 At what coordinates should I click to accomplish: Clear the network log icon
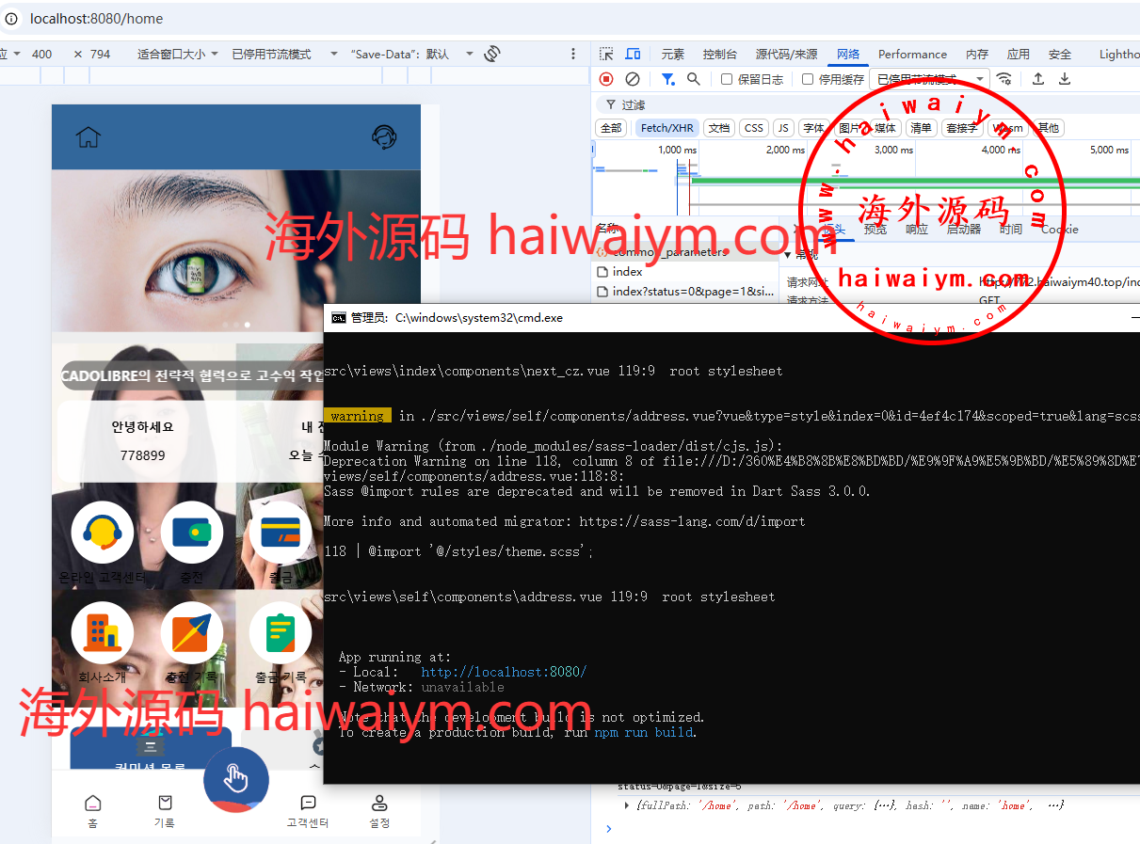point(633,79)
